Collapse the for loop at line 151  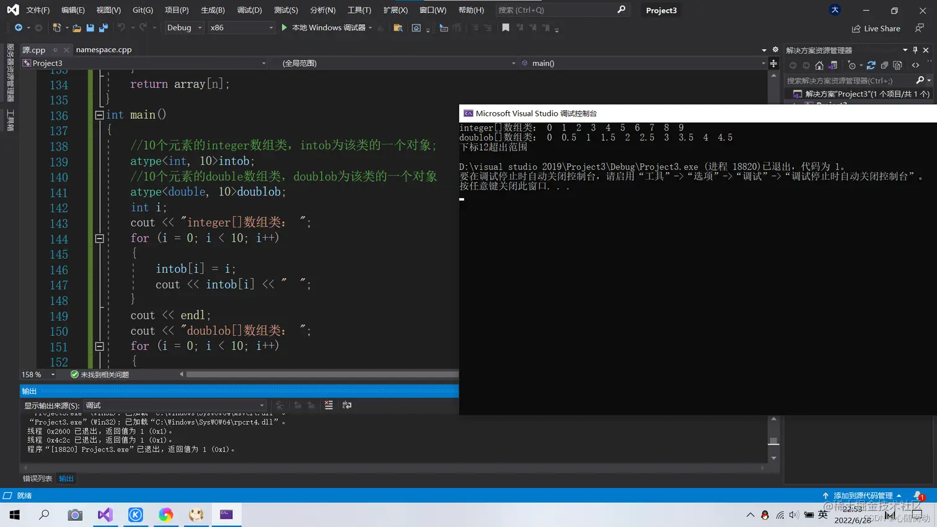[99, 346]
